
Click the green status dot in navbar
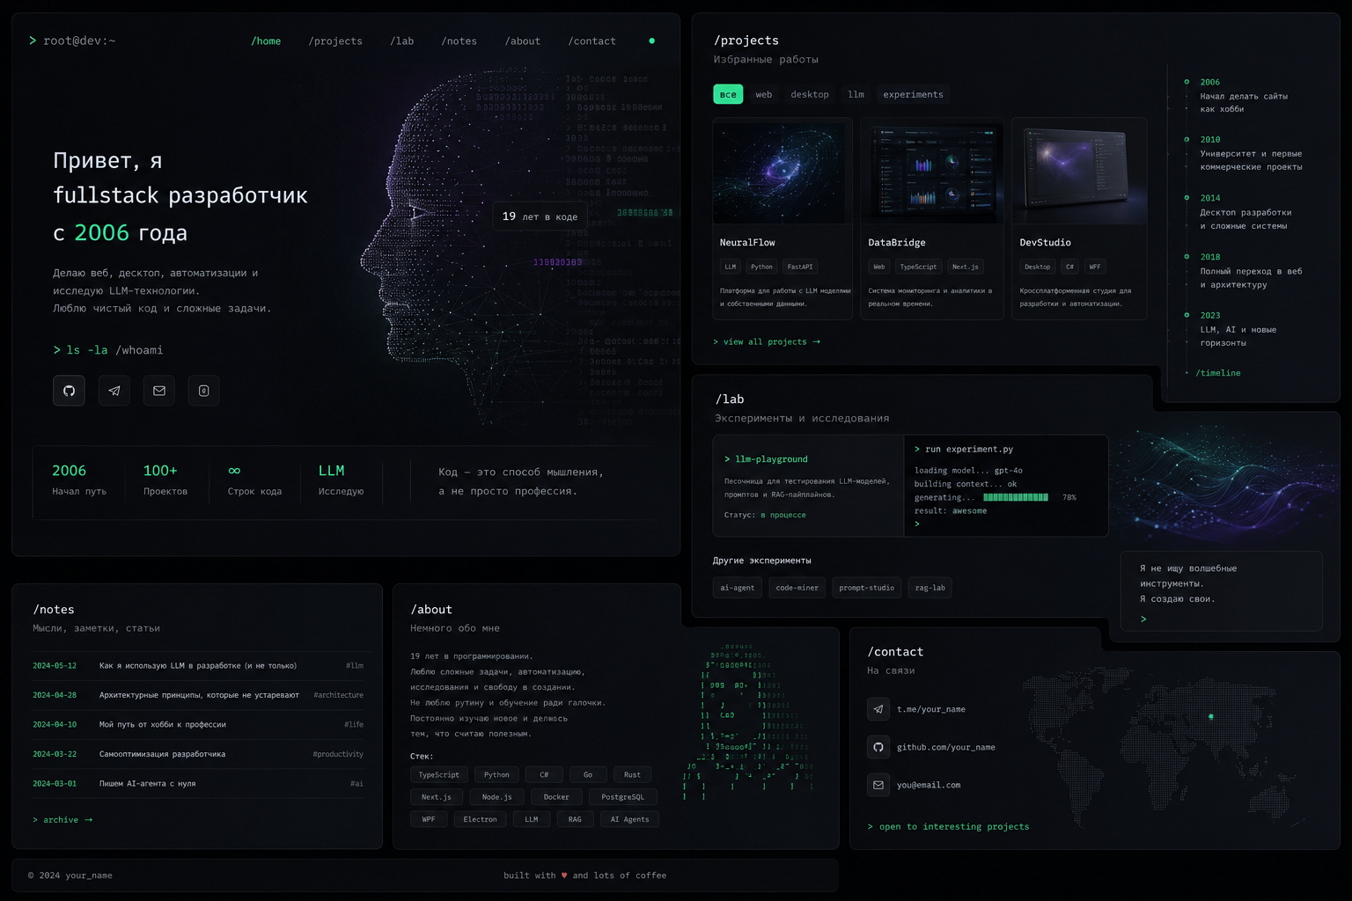coord(651,40)
